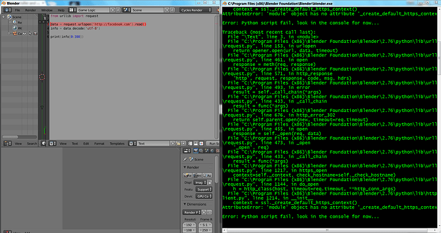This screenshot has height=233, width=441.
Task: Delete the current scene with X icon
Action: click(172, 10)
